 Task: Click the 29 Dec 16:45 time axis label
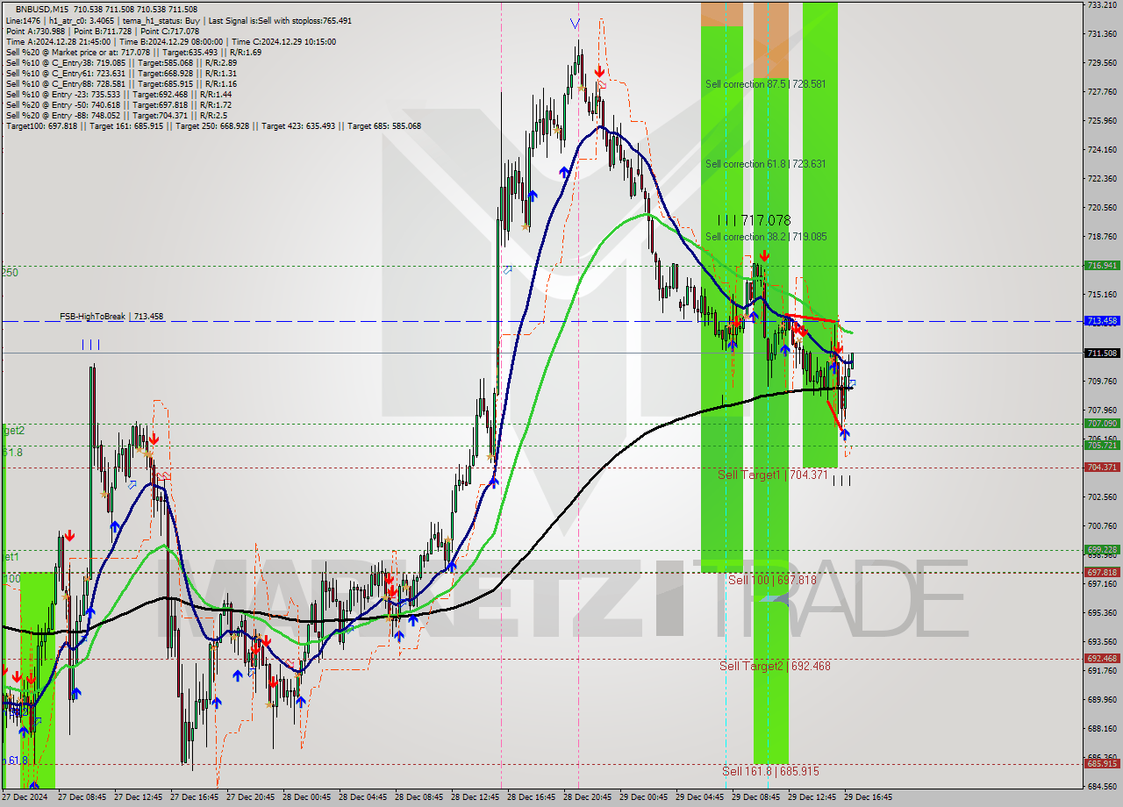[868, 797]
